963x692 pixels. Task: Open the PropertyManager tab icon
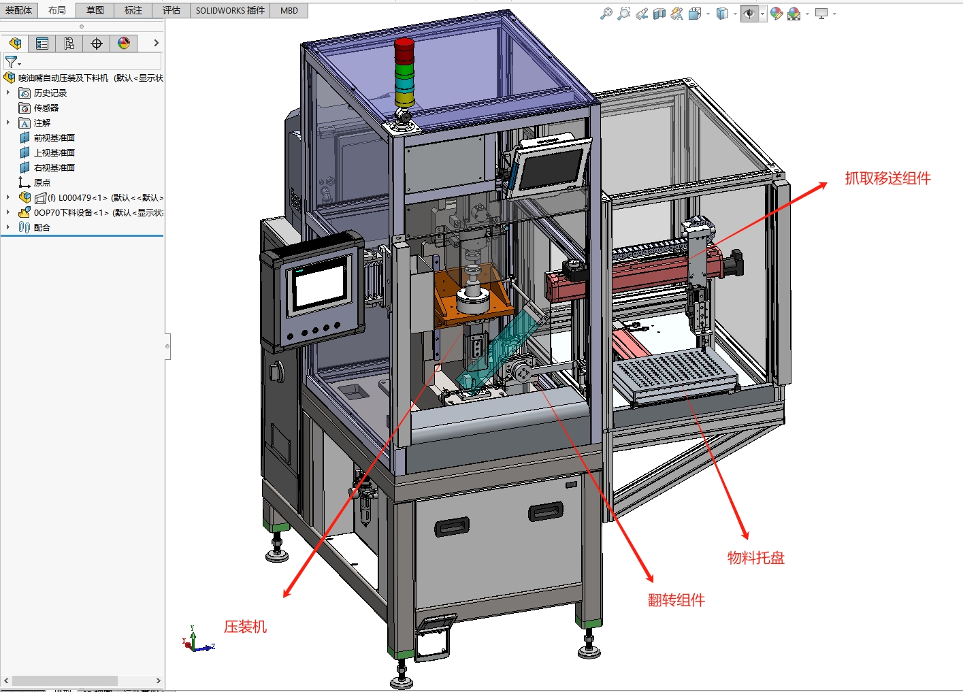[42, 44]
